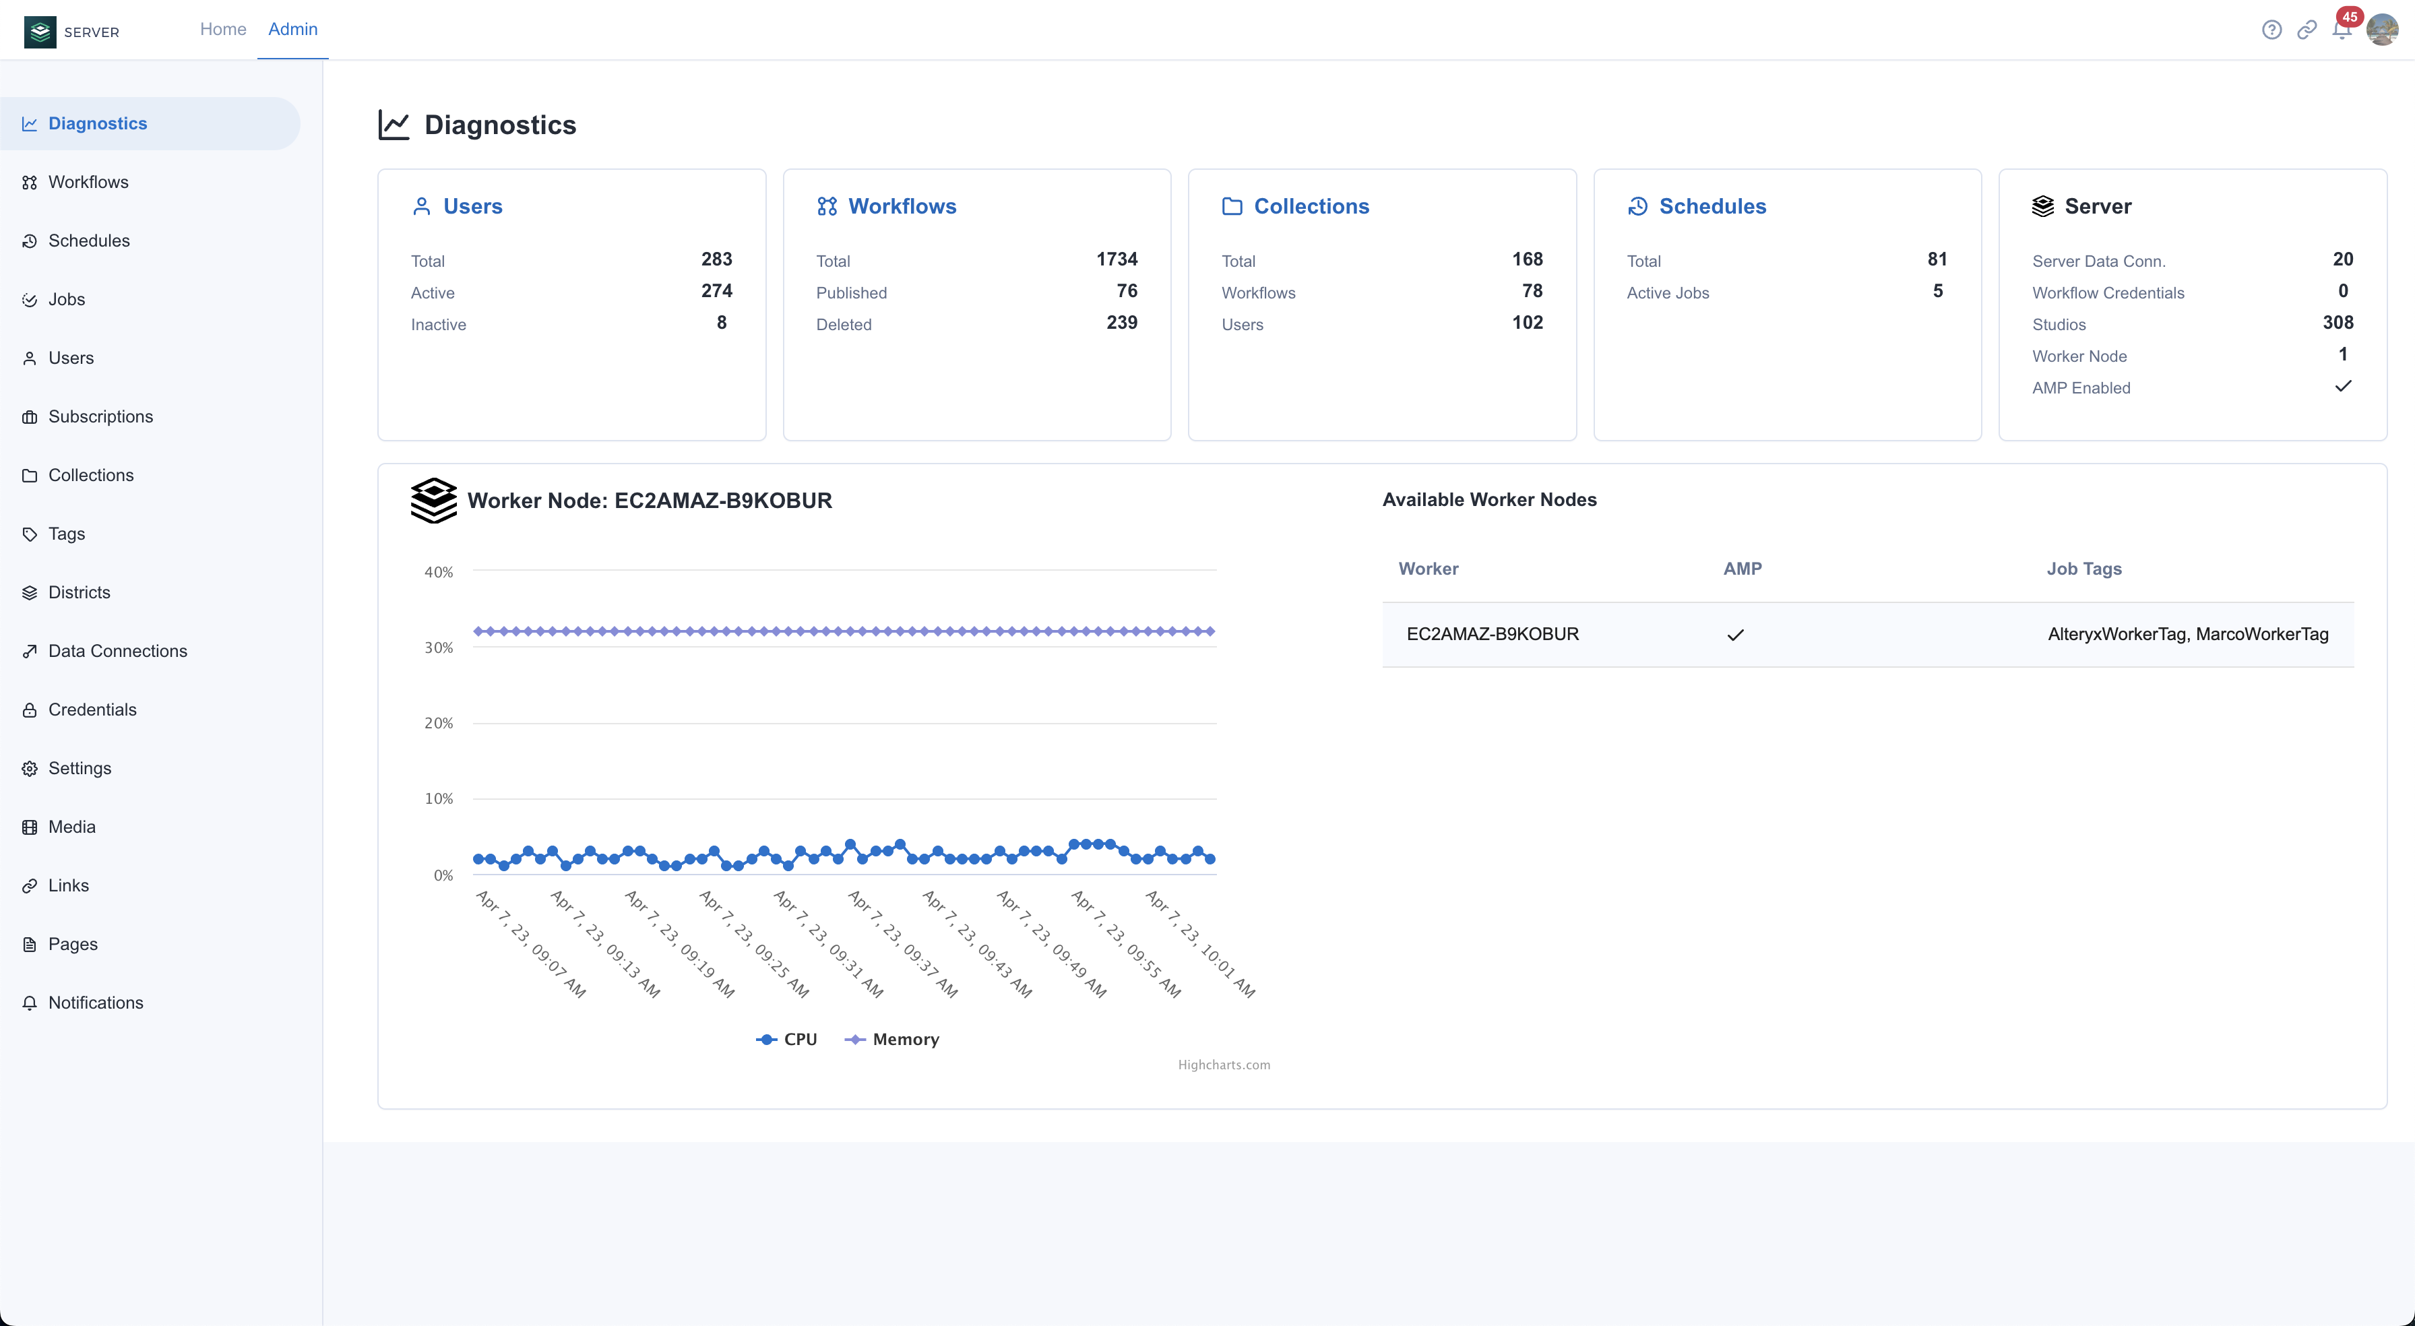The image size is (2415, 1326).
Task: Visit the Highcharts.com credit link
Action: [1224, 1065]
